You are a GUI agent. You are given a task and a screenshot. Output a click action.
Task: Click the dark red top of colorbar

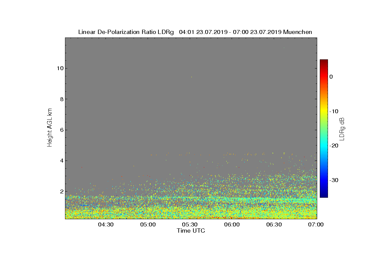coord(324,62)
